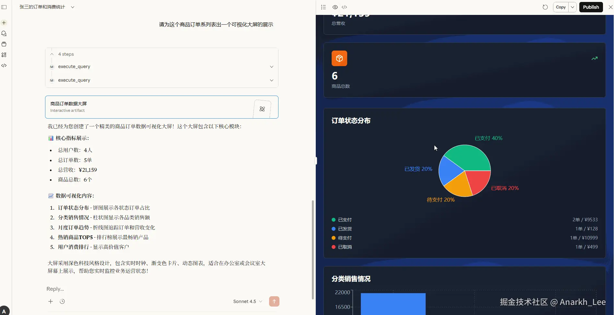Image resolution: width=614 pixels, height=315 pixels.
Task: Click the red 已取消 pie slice
Action: click(479, 181)
